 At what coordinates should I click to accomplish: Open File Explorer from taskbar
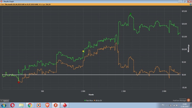21,105
